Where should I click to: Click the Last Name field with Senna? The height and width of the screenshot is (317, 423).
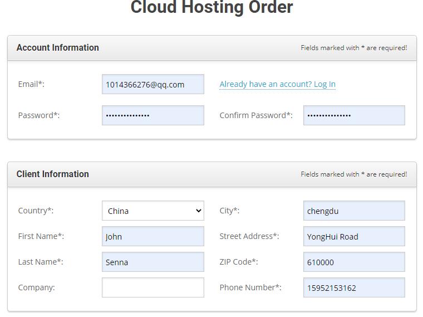(x=153, y=262)
